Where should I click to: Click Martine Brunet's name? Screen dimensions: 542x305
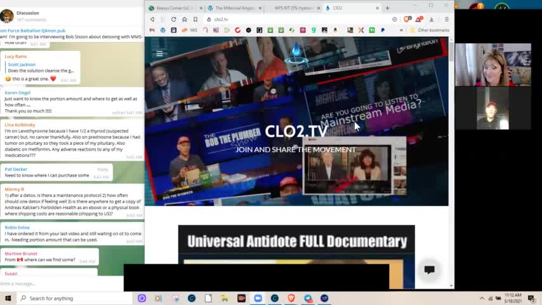click(21, 254)
